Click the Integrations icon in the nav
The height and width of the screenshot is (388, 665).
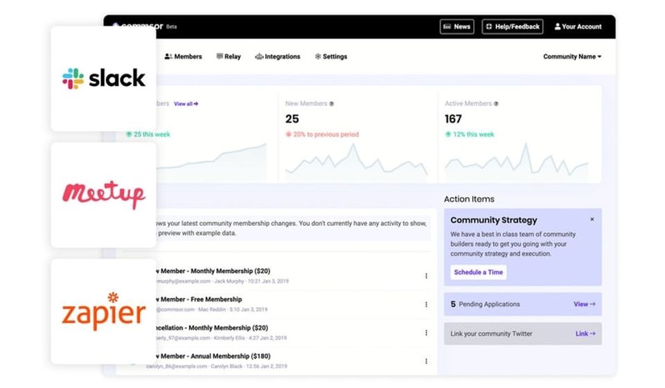click(258, 56)
